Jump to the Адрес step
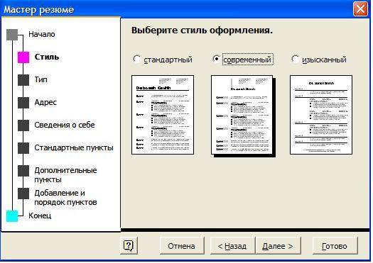 [x=45, y=102]
